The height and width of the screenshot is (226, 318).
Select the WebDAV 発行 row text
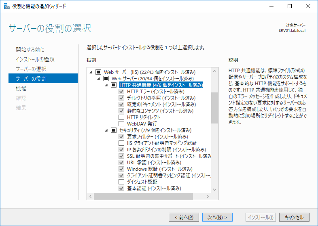pyautogui.click(x=142, y=123)
